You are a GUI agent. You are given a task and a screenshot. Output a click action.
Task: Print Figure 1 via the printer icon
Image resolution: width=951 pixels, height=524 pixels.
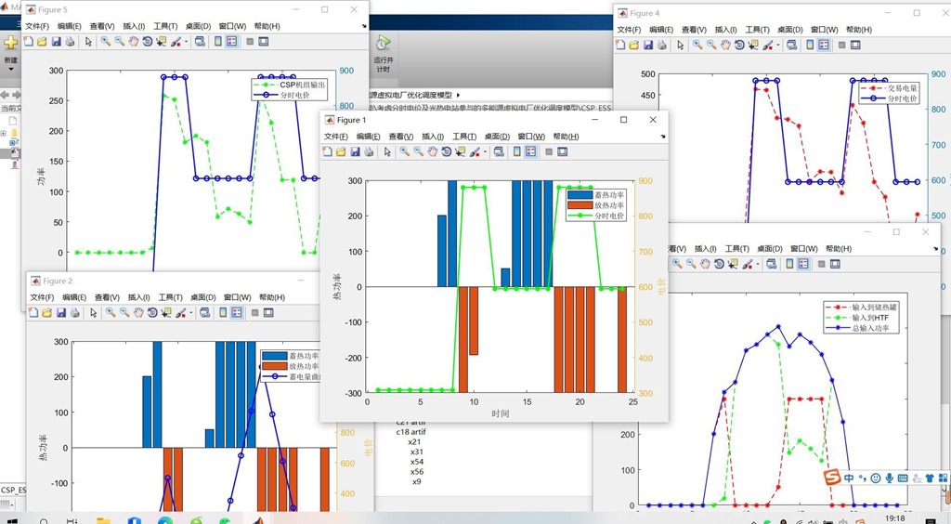point(369,151)
